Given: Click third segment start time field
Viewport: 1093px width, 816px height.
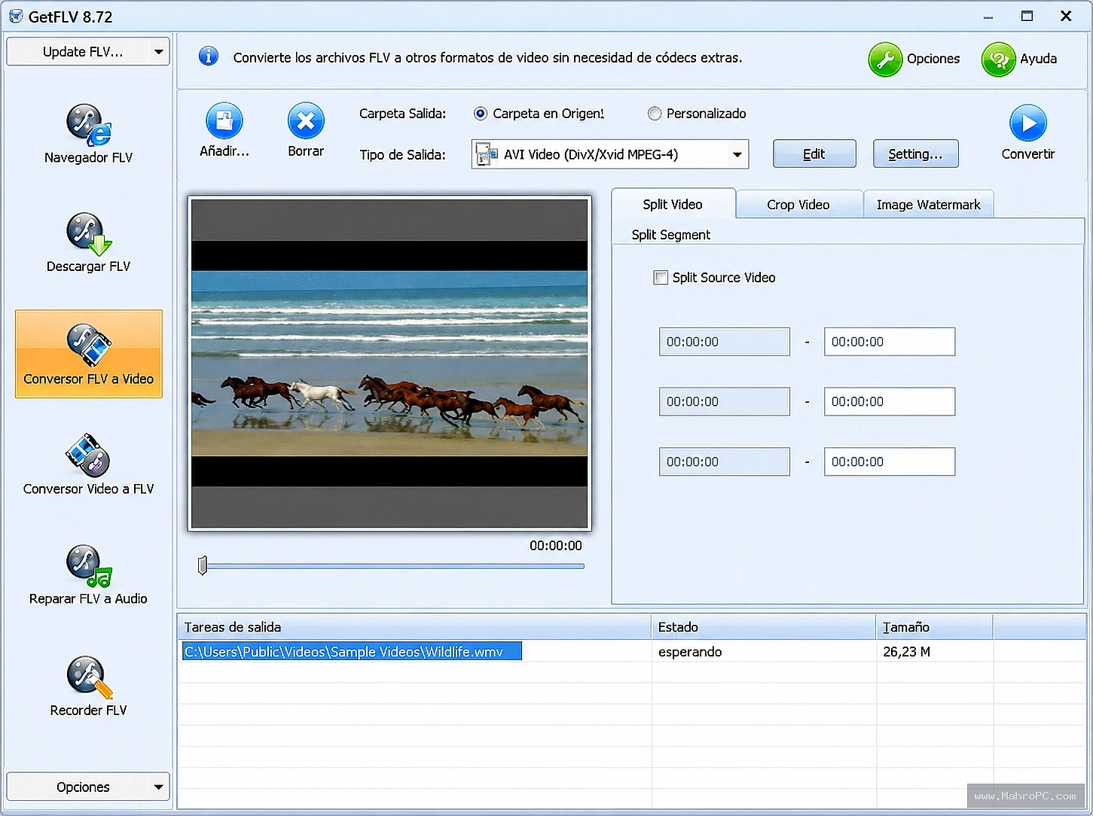Looking at the screenshot, I should (725, 462).
